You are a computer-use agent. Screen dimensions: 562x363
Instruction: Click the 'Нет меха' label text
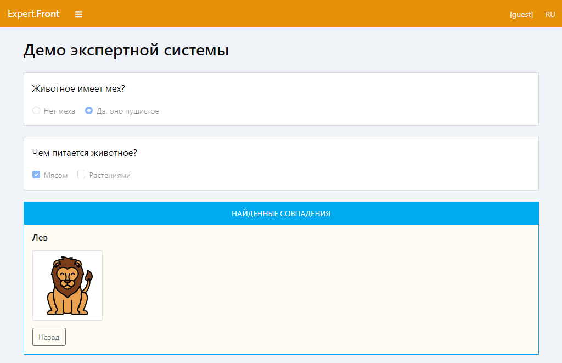(59, 110)
